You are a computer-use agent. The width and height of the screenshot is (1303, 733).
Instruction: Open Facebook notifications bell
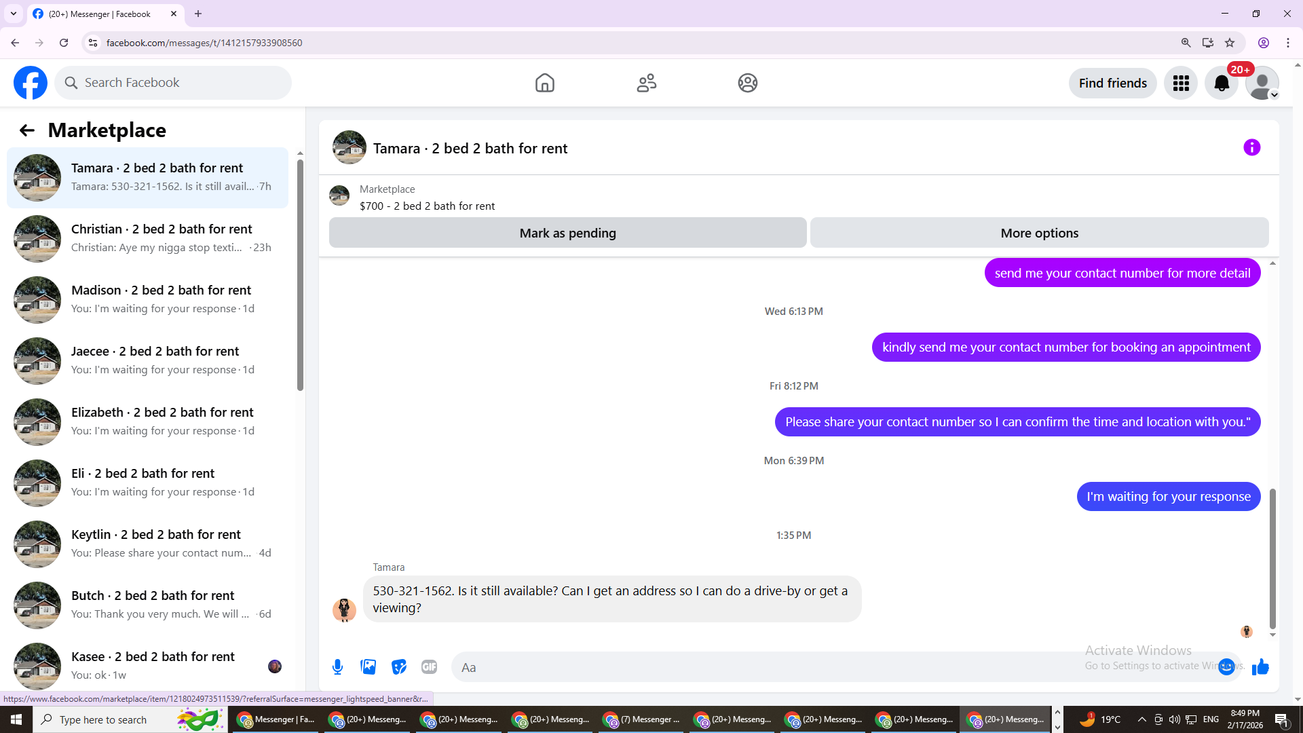click(1222, 83)
